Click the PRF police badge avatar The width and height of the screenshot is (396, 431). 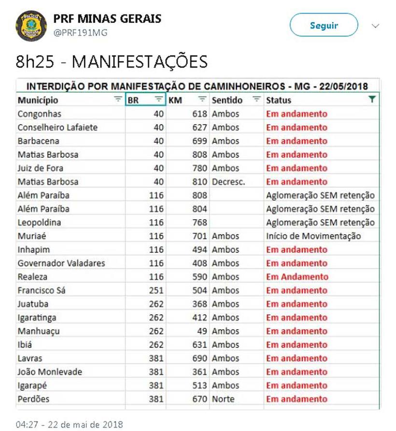tap(31, 25)
